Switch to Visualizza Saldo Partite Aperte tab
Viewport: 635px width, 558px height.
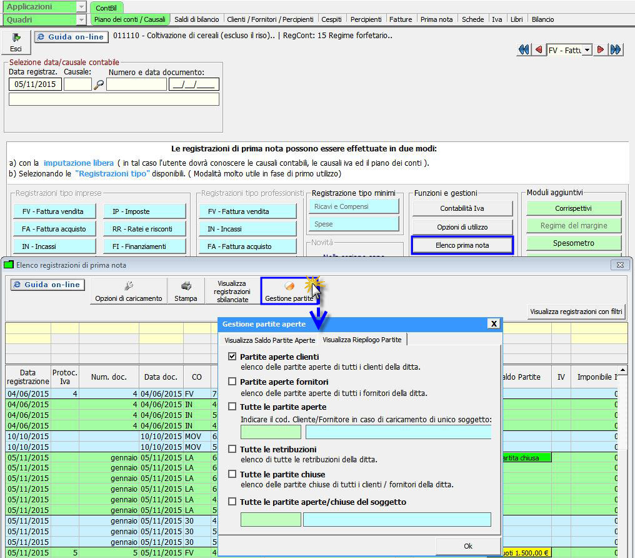pos(270,340)
